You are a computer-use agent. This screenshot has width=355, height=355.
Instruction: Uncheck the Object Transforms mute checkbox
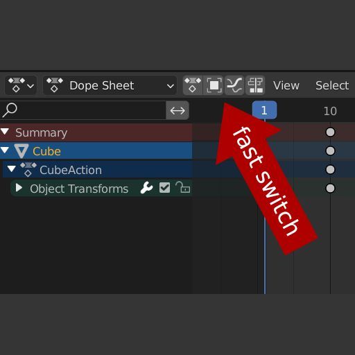pyautogui.click(x=164, y=188)
